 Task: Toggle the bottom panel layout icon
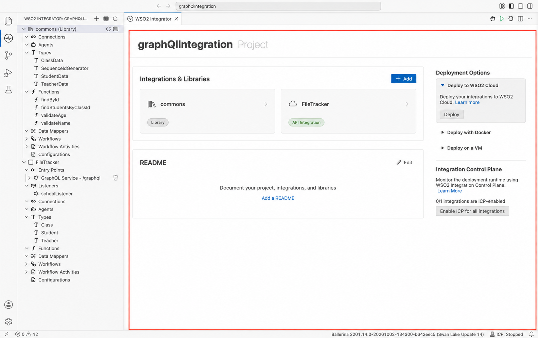coord(520,6)
